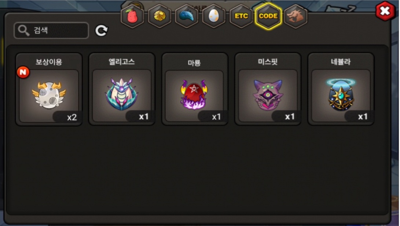The height and width of the screenshot is (226, 400).
Task: Select the 보상이용 winged egg item
Action: pos(49,89)
